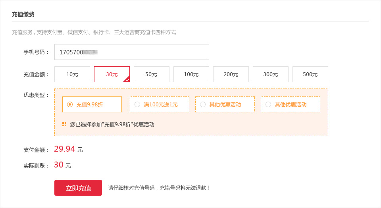Screen dimensions: 381x208
Task: Select the 充值9.98折 discount radio option
Action: [x=70, y=104]
